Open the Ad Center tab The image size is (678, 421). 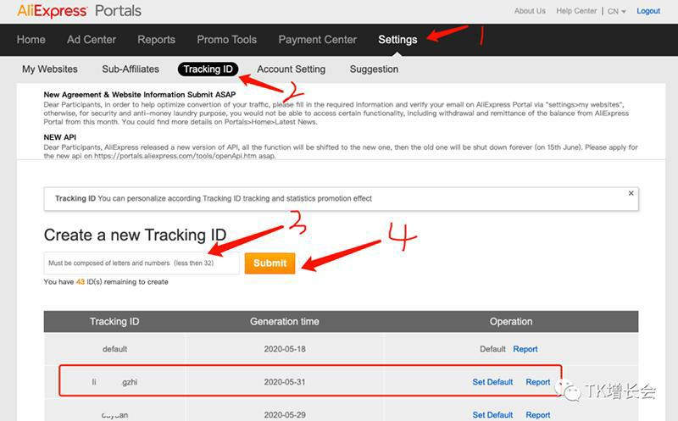click(92, 39)
